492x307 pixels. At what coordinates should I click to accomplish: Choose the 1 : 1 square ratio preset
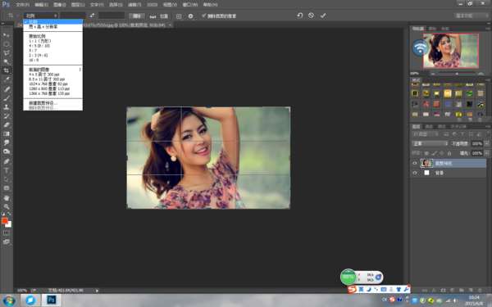coord(40,41)
